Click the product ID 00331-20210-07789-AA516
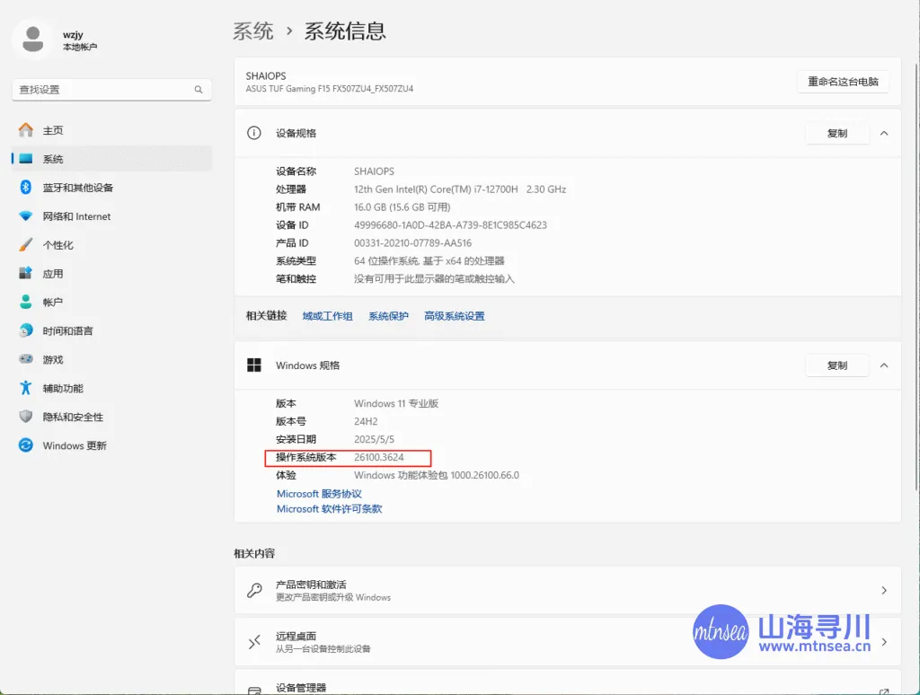The height and width of the screenshot is (695, 920). [x=412, y=242]
